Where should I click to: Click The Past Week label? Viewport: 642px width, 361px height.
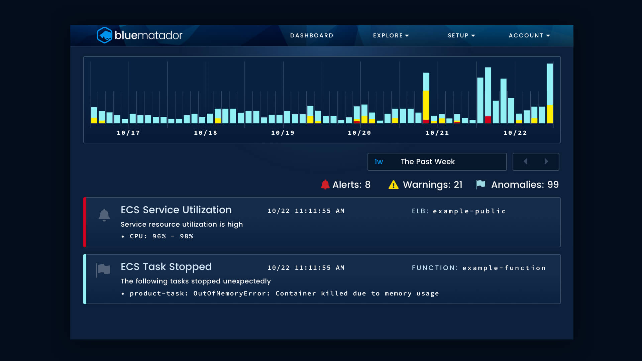pos(428,161)
